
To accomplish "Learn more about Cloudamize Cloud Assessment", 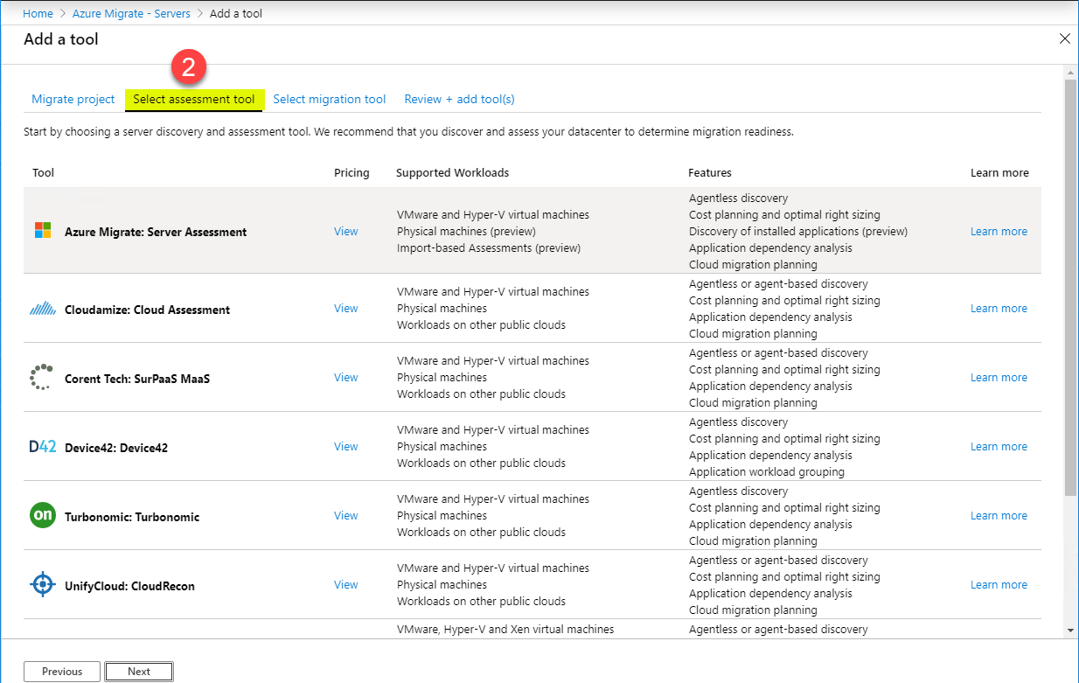I will (999, 309).
